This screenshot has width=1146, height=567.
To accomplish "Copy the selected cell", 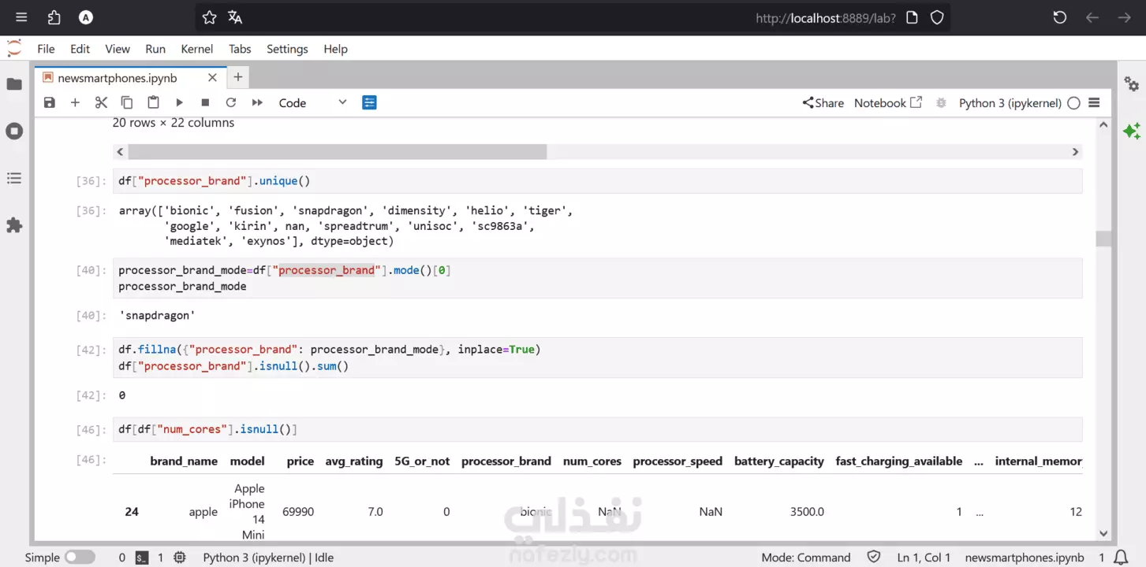I will (127, 102).
